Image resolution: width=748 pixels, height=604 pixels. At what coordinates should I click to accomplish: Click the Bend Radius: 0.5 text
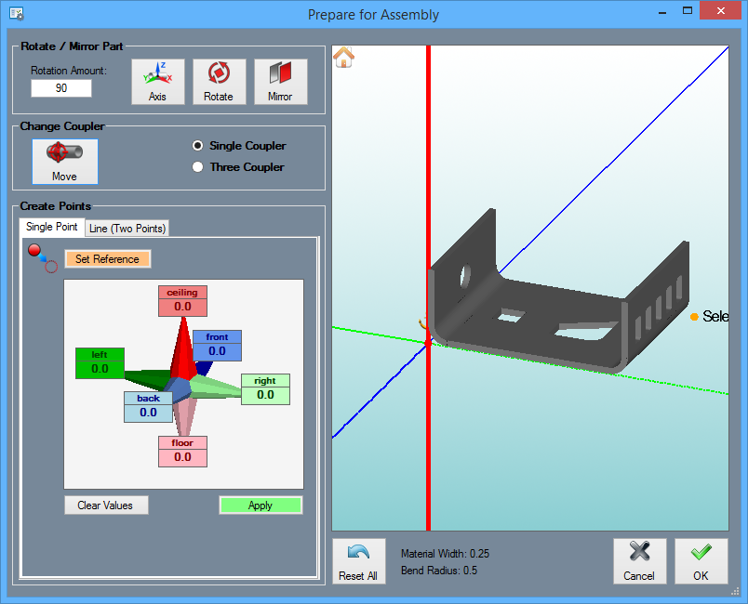(439, 571)
